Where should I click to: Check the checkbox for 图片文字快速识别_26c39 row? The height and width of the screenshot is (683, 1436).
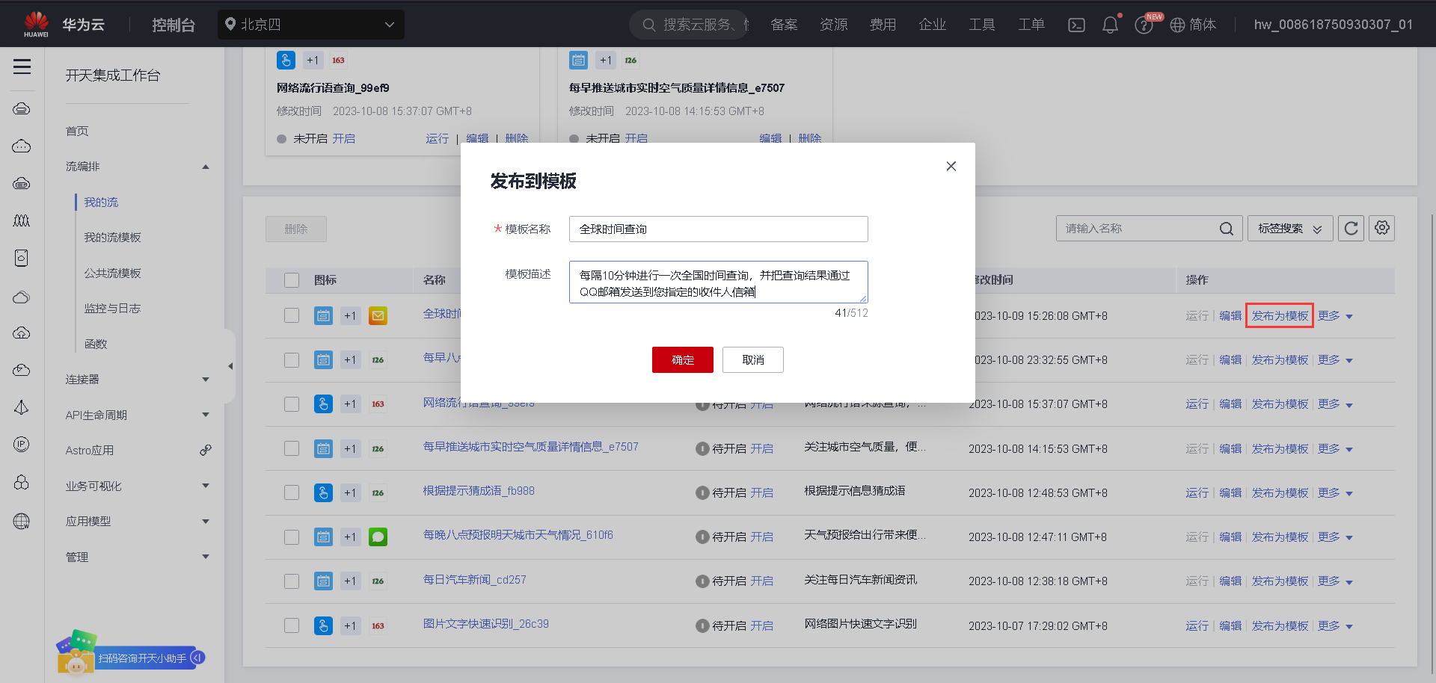[x=291, y=625]
